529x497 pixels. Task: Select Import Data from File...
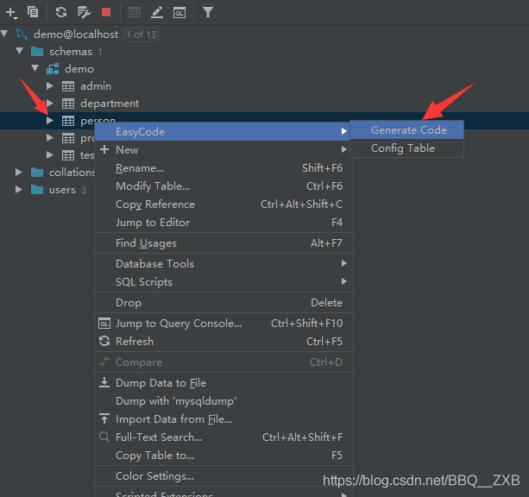(x=224, y=419)
